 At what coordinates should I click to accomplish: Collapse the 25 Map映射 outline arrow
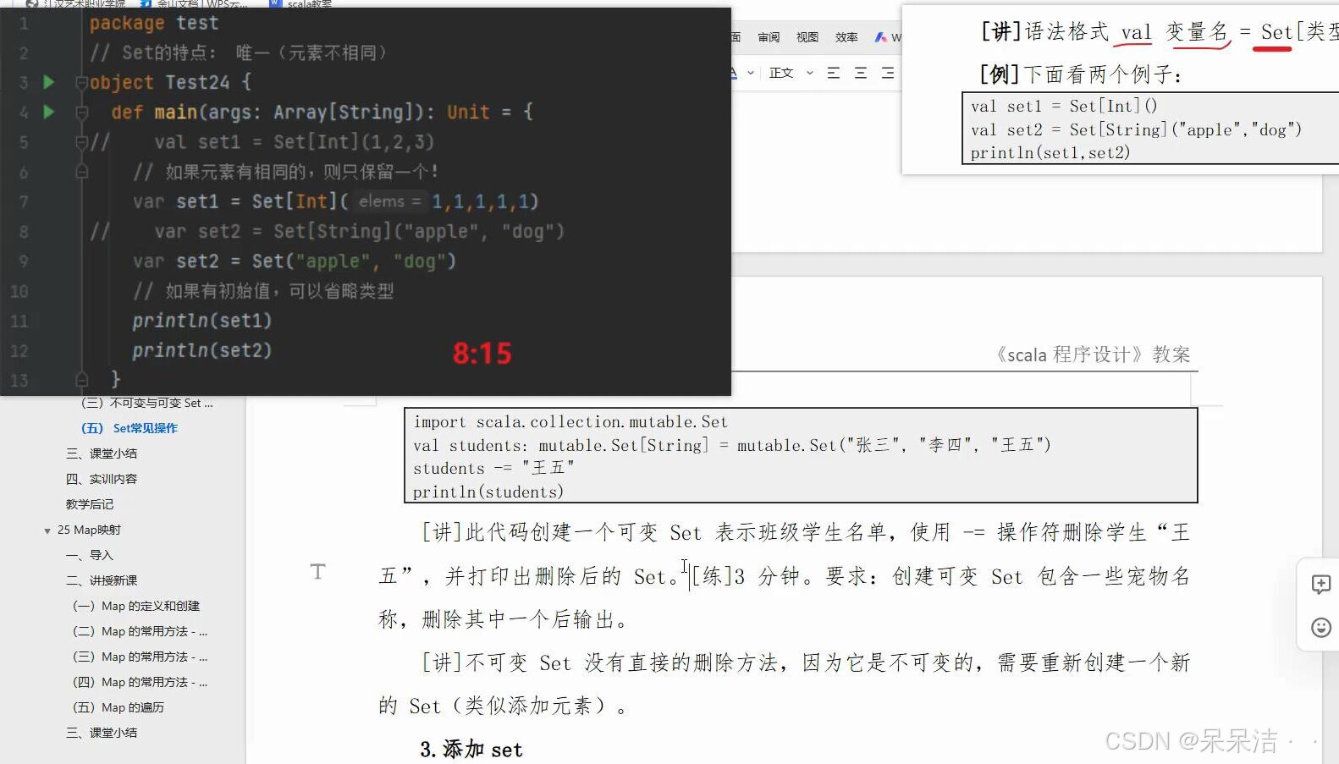point(47,530)
